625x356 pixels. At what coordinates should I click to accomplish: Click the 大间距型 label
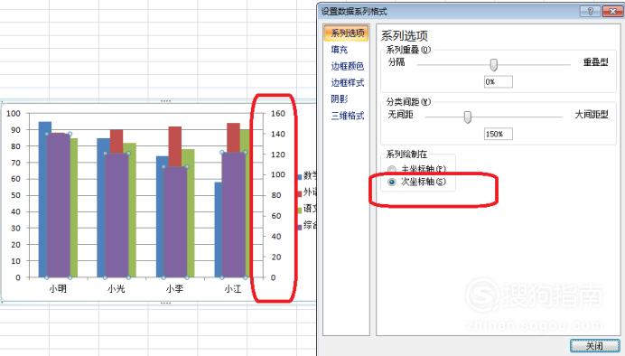pyautogui.click(x=592, y=115)
